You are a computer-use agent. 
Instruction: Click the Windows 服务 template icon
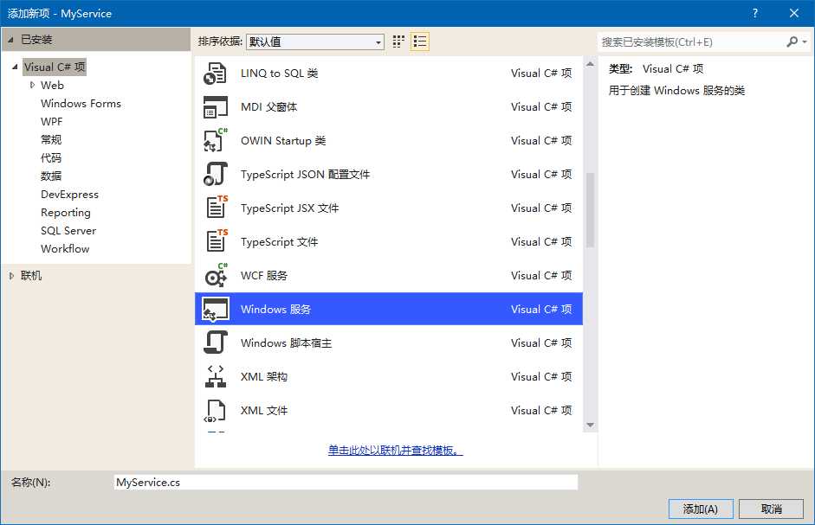click(215, 309)
